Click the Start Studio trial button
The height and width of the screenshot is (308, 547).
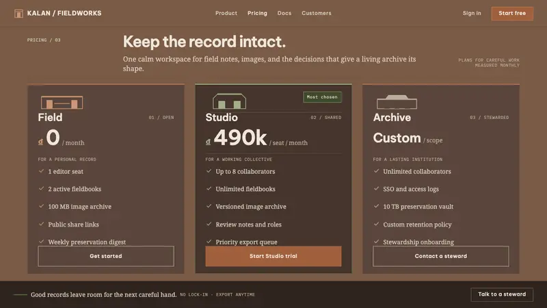coord(273,256)
